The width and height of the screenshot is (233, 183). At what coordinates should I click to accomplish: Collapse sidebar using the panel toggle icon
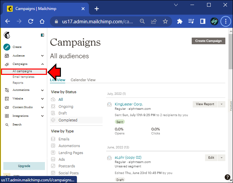tap(42, 35)
